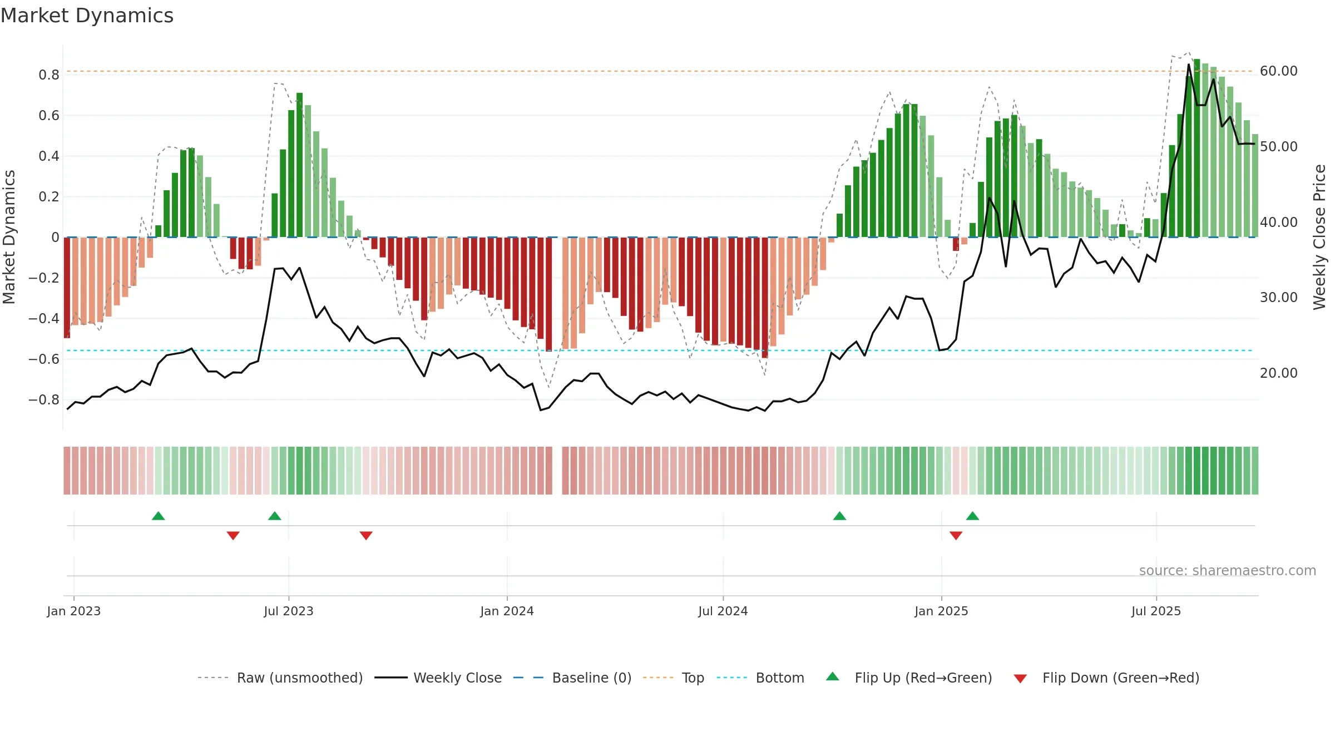
Task: Click the Jan 2025 x-axis label
Action: pos(942,611)
